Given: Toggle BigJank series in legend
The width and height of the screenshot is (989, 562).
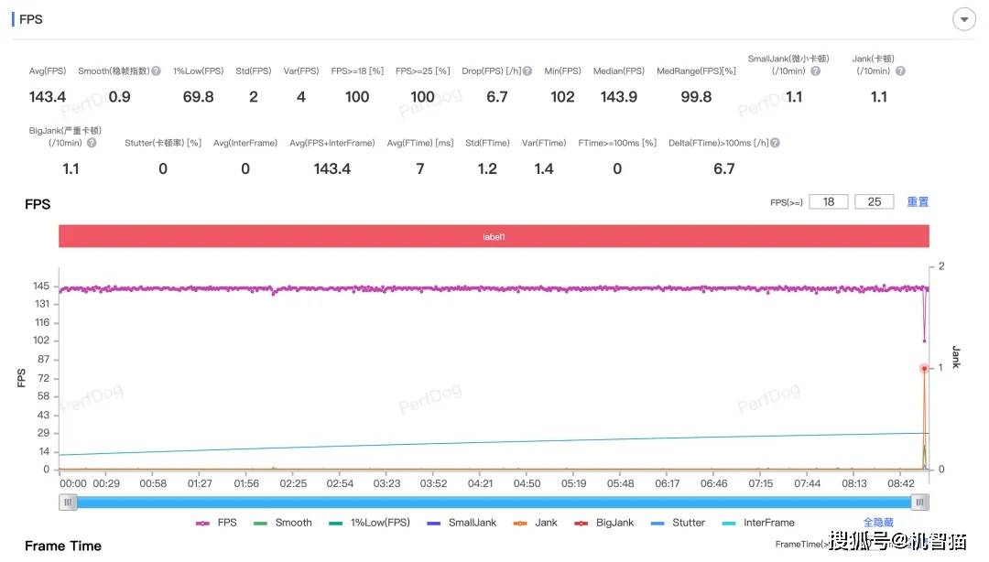Looking at the screenshot, I should point(604,523).
